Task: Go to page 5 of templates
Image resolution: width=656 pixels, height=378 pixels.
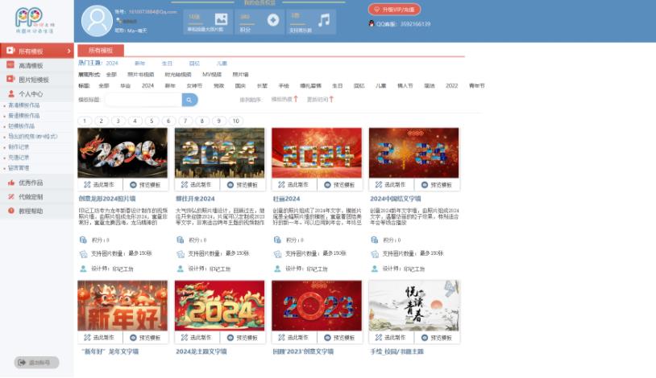Action: (x=152, y=121)
